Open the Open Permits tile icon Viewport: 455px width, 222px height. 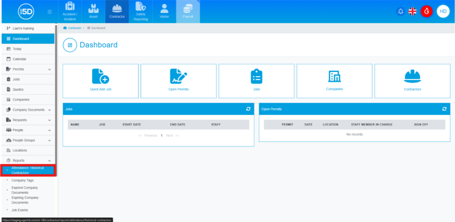(178, 76)
